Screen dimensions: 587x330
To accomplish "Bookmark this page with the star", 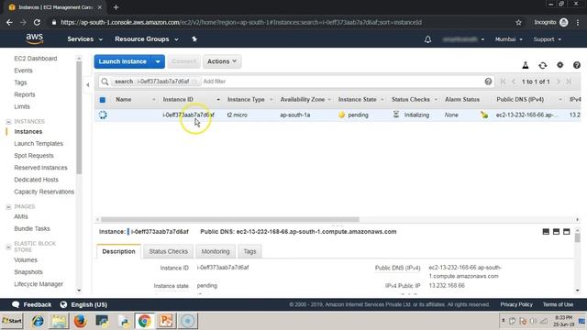I will 518,22.
